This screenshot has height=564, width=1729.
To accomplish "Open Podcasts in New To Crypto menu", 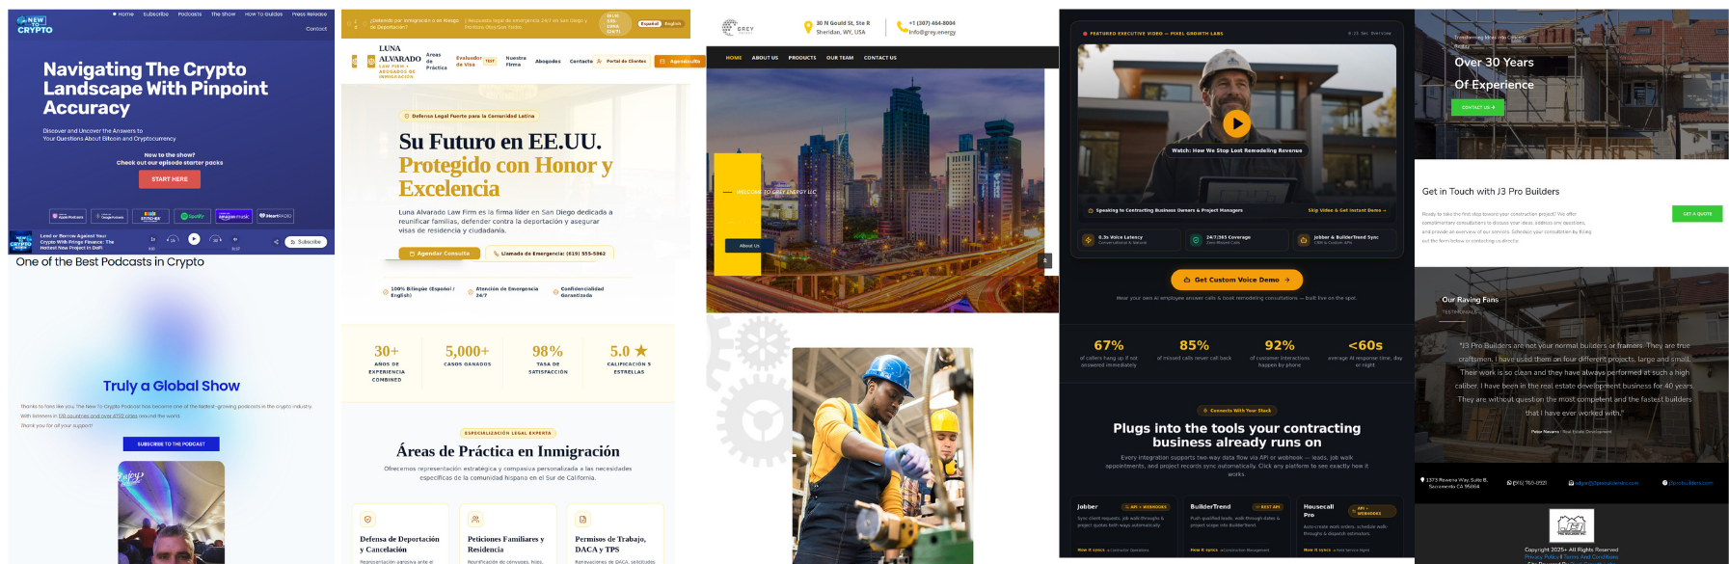I will [x=190, y=14].
